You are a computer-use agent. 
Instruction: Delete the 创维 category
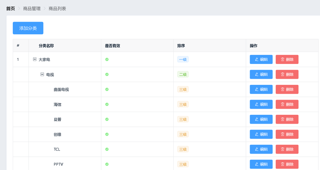[287, 134]
